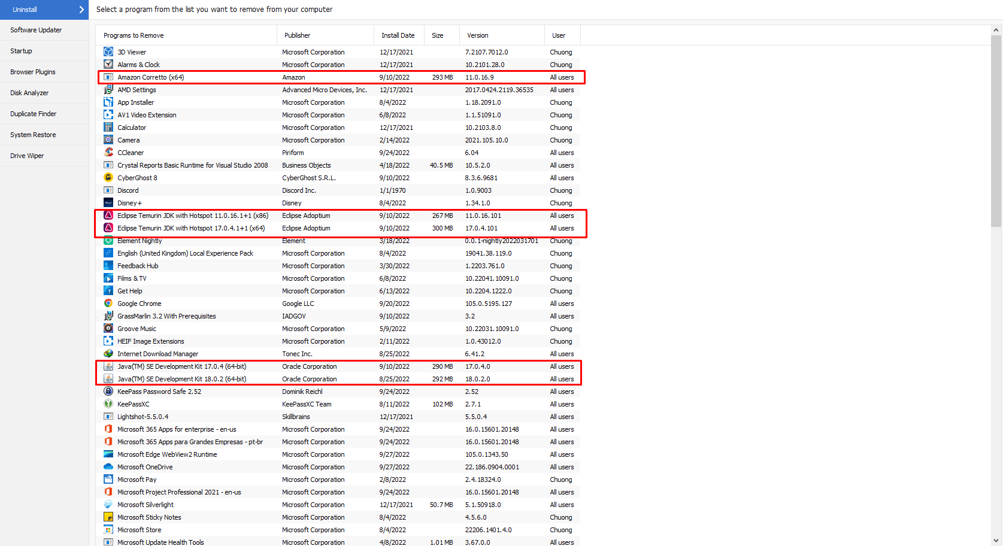
Task: Select HEIF Image Extensions row
Action: [338, 341]
